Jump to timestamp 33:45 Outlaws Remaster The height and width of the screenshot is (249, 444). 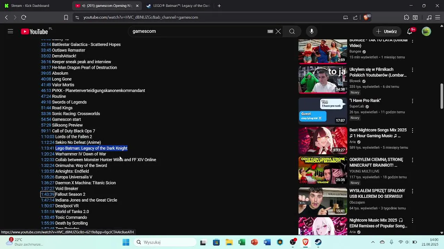46,50
